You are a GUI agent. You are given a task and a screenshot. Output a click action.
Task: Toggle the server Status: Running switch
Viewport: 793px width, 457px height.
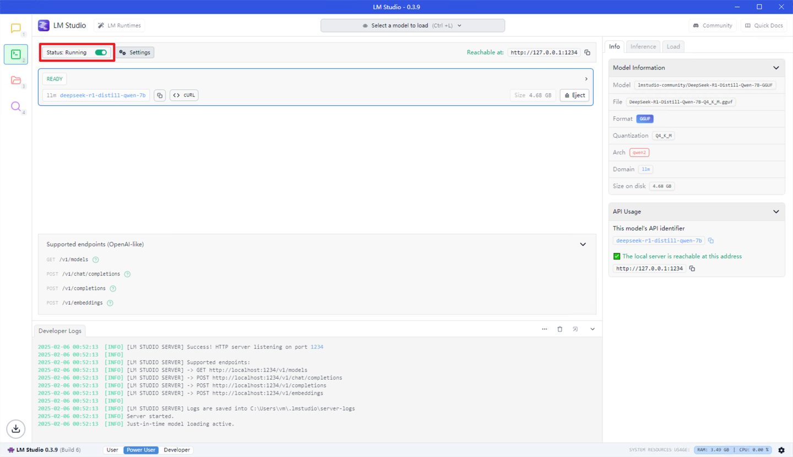[101, 52]
